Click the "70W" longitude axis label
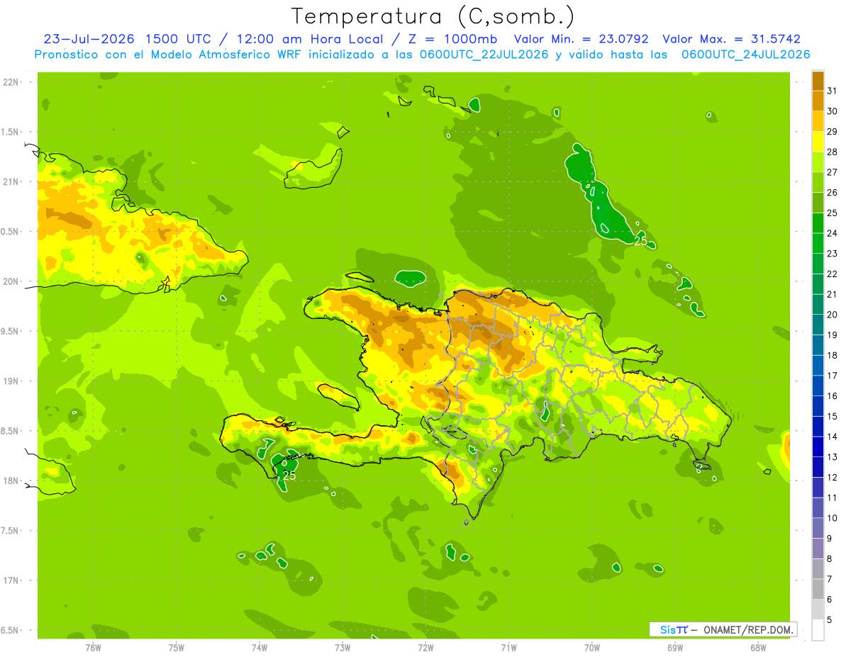The width and height of the screenshot is (851, 657). coord(592,648)
